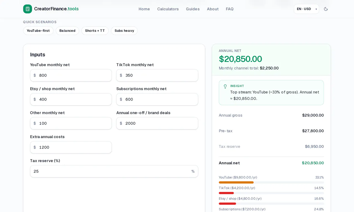Toggle dark mode moon icon
The height and width of the screenshot is (212, 354).
click(326, 9)
